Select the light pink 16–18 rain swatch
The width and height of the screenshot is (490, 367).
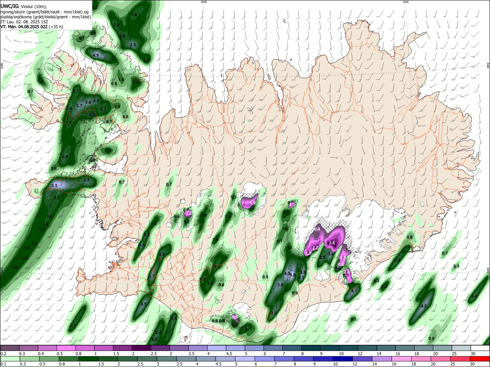(401, 359)
